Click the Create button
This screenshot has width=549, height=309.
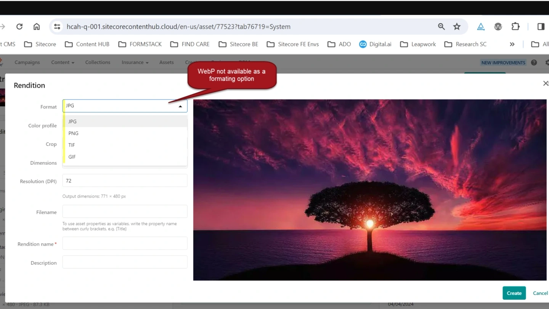[514, 293]
